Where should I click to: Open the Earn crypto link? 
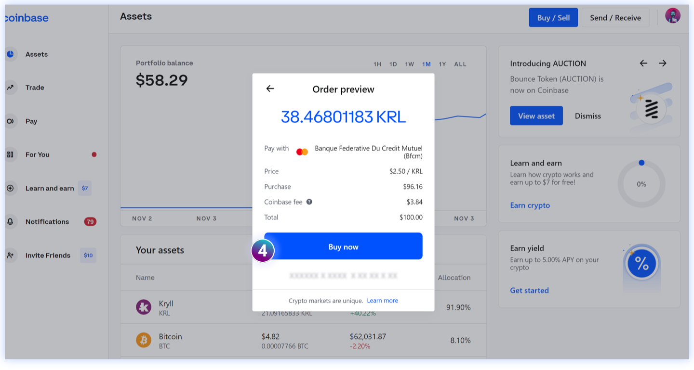tap(530, 205)
